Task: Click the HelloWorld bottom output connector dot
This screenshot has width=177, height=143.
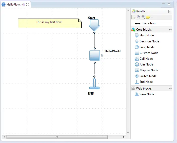Action: 95,63
